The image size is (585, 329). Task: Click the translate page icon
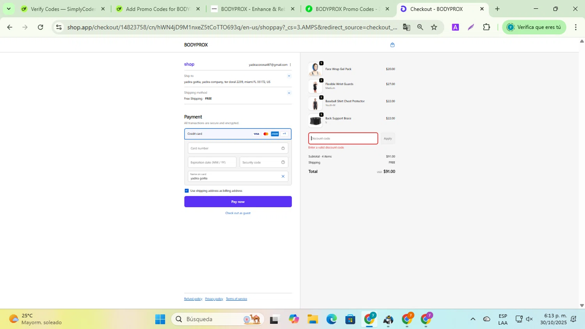[406, 27]
